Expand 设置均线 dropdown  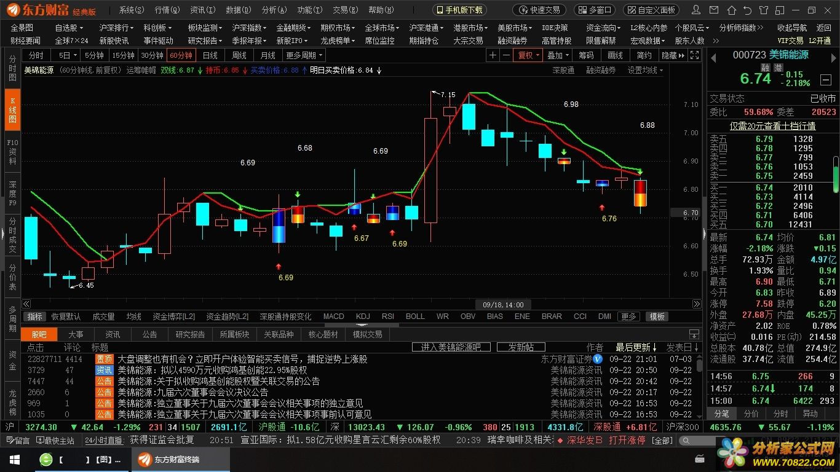[645, 70]
